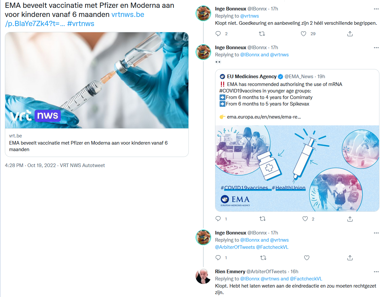Screen dimensions: 383x297
Task: Open the #vrtnws hashtag link
Action: click(x=81, y=23)
